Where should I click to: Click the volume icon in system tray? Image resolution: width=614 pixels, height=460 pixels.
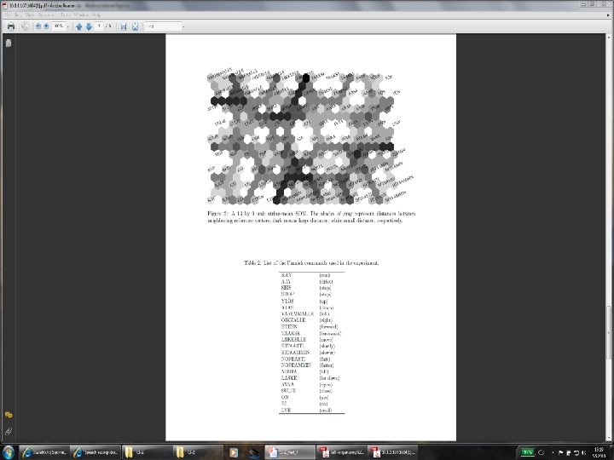point(583,452)
